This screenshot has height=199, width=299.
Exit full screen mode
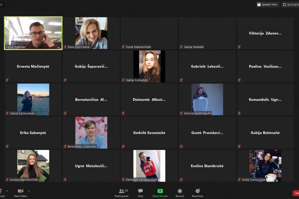pyautogui.click(x=290, y=4)
